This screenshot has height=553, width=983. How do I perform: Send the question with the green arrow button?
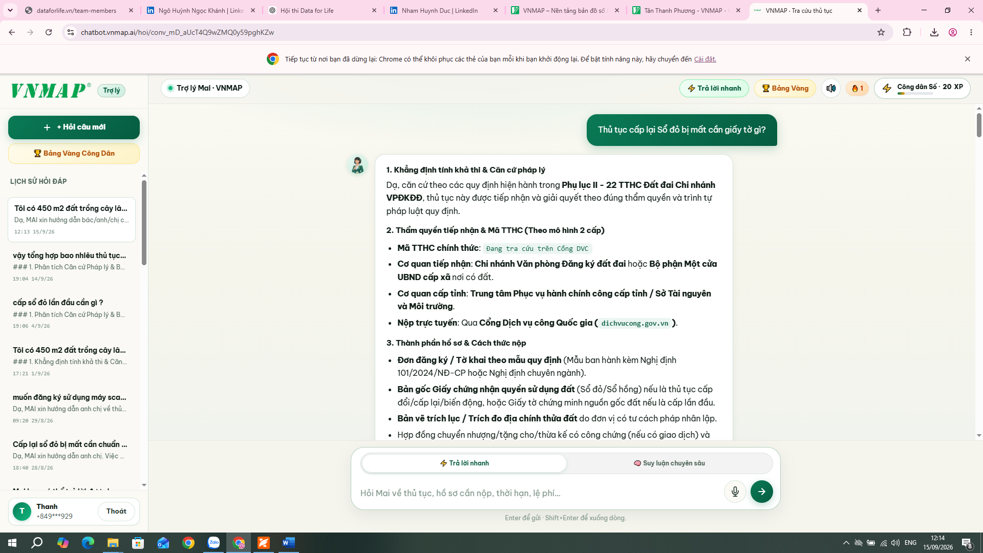(762, 492)
